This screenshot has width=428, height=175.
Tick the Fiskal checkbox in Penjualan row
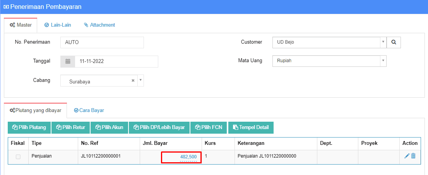pos(18,157)
